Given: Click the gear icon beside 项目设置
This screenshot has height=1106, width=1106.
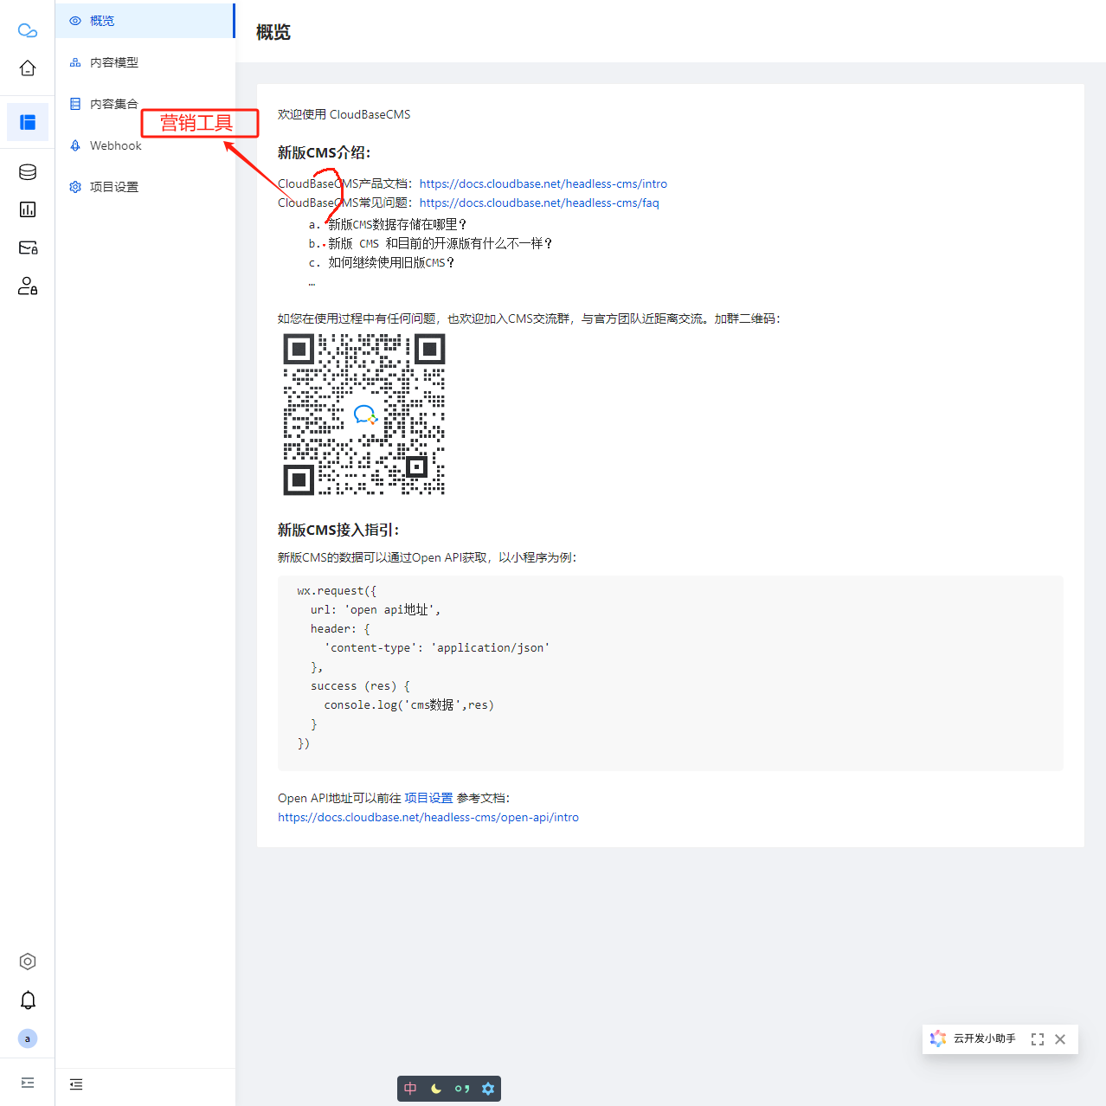Looking at the screenshot, I should coord(75,187).
